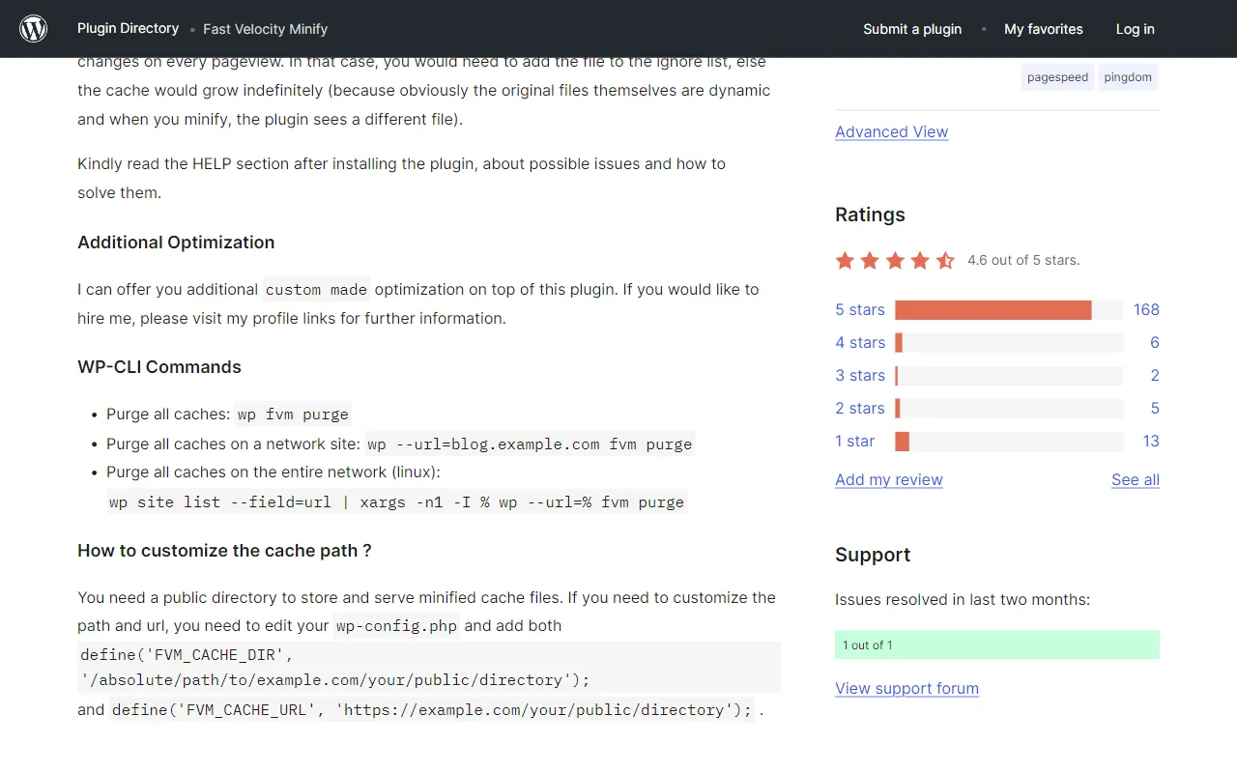Image resolution: width=1237 pixels, height=773 pixels.
Task: Filter reviews by 1 star
Action: [x=855, y=441]
